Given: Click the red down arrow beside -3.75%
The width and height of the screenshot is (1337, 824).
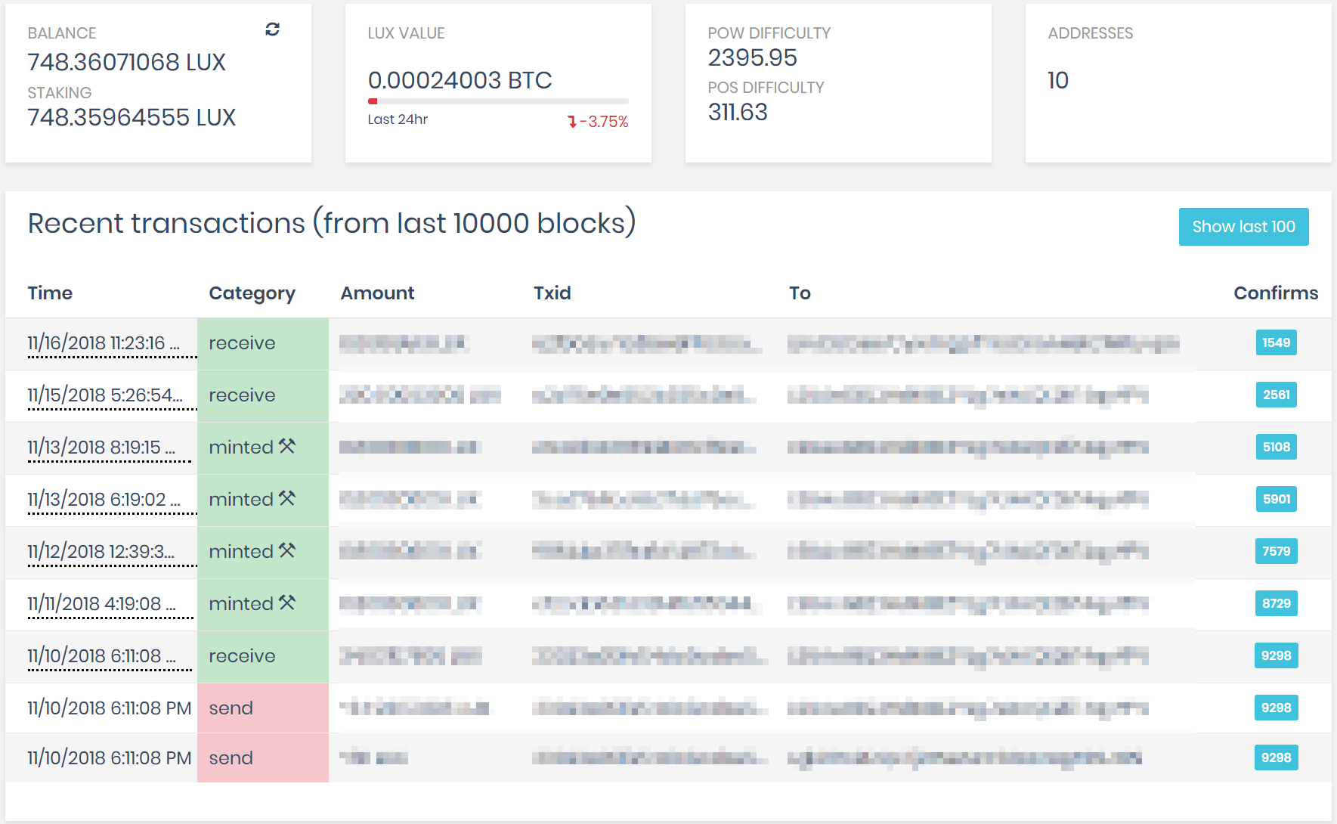Looking at the screenshot, I should (572, 122).
